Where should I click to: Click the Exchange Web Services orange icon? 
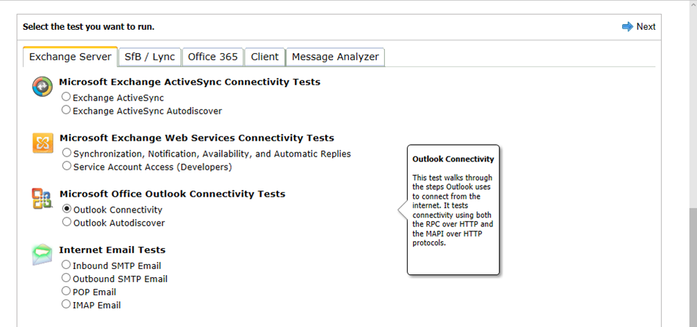click(43, 143)
